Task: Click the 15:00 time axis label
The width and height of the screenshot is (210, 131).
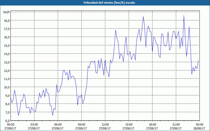Action: pos(129,125)
